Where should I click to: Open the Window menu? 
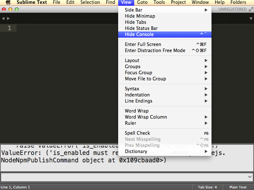pos(200,2)
